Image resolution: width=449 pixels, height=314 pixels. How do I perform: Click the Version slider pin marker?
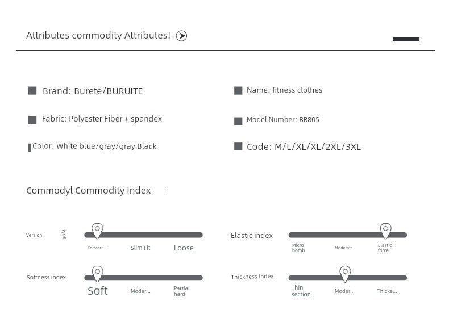(x=97, y=231)
